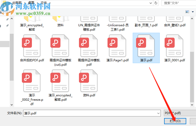Click the 演示.pdf file name label
Viewport: 196px width, 126px height.
[x=146, y=60]
